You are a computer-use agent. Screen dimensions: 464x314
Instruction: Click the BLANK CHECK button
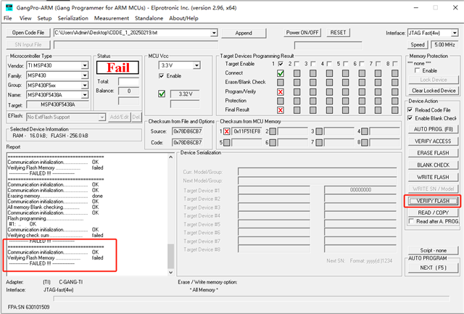(434, 165)
